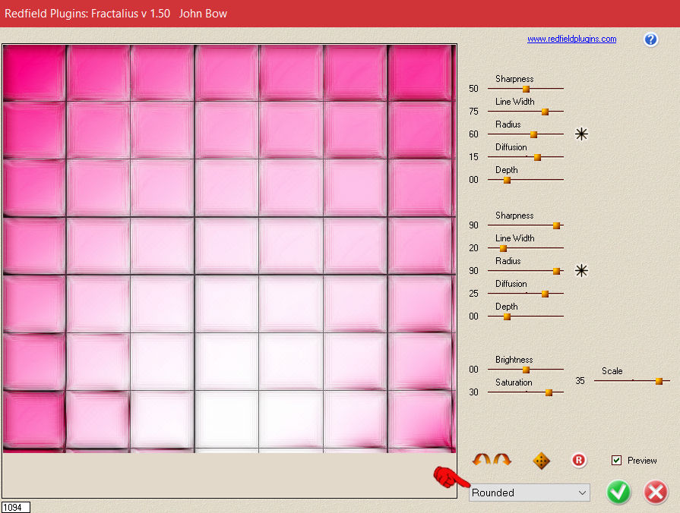Click the Saturation value 30

pyautogui.click(x=473, y=392)
